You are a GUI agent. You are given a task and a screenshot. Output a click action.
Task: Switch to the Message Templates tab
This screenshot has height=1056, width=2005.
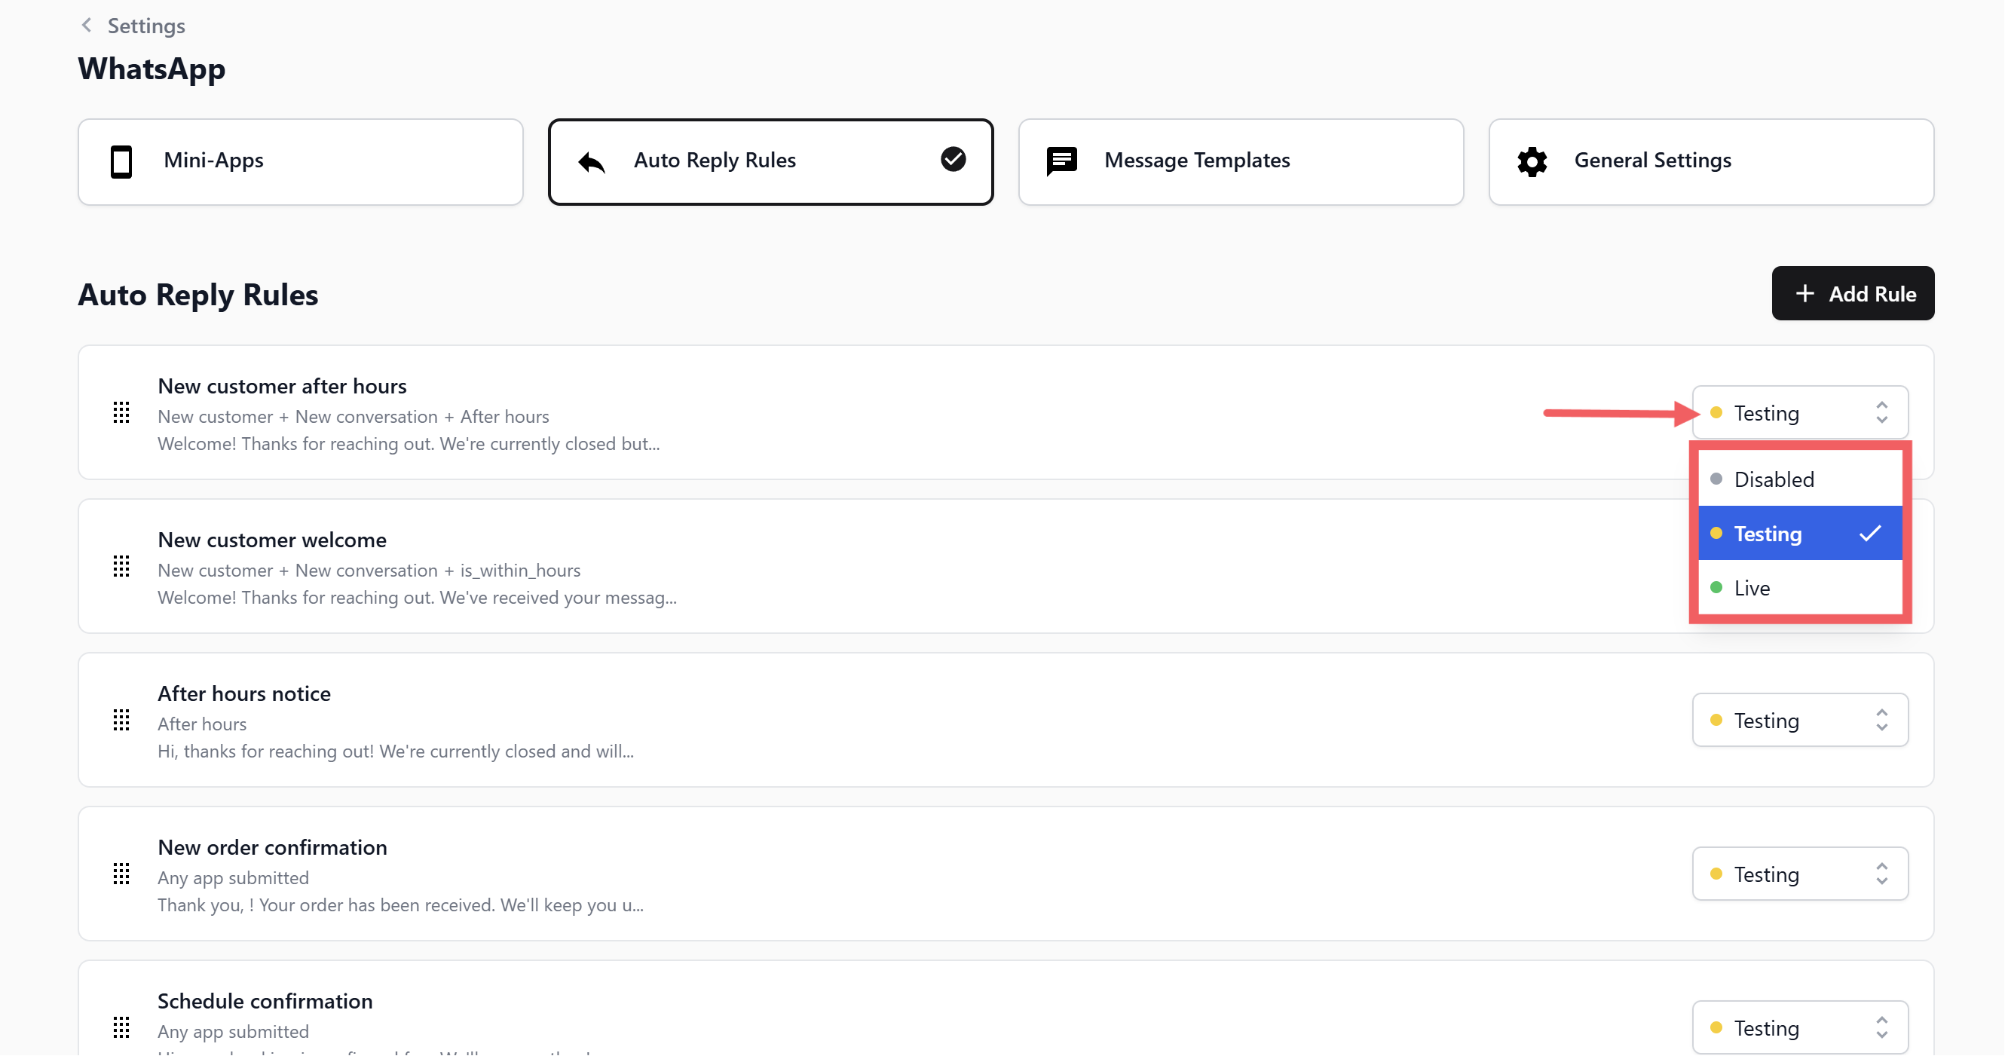(1240, 161)
